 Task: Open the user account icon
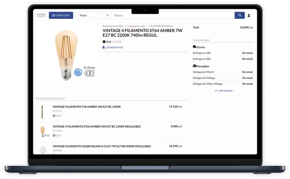point(249,15)
